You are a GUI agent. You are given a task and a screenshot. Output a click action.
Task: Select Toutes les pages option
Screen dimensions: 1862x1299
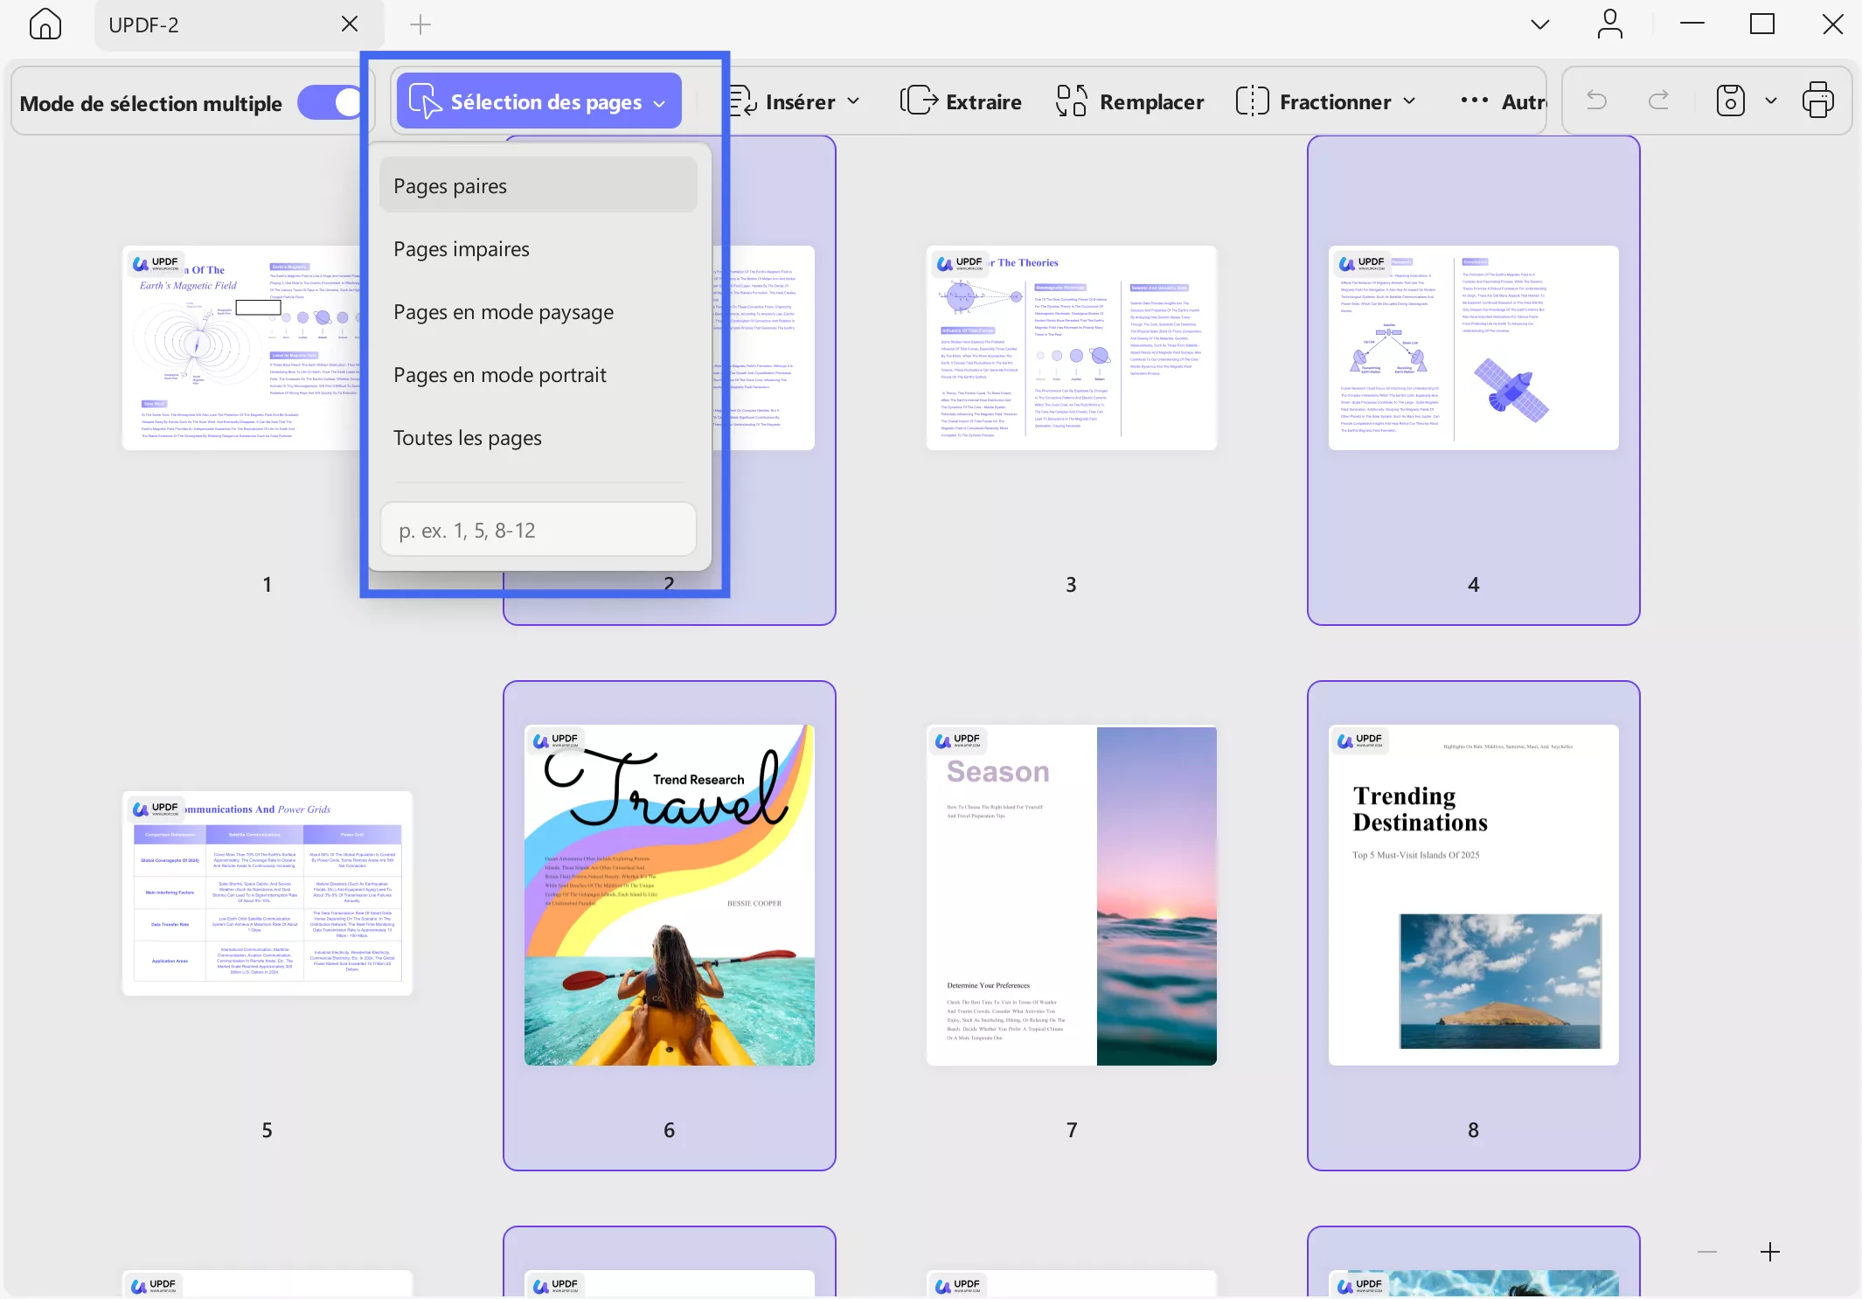[x=467, y=437]
